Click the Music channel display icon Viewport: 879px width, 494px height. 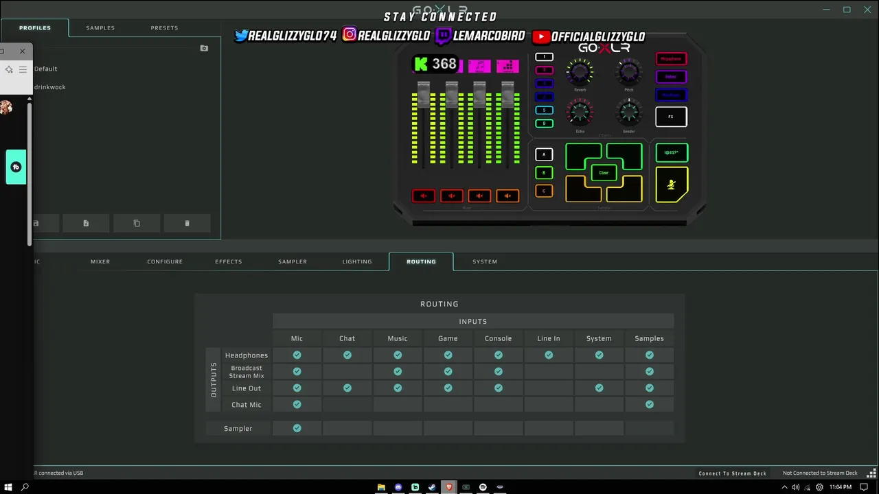(x=479, y=66)
